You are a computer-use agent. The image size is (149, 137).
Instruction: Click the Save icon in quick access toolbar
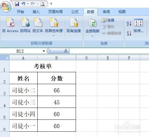17,4
